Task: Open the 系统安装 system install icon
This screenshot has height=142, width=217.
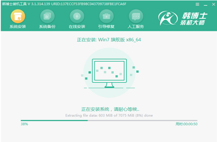Action: (18, 16)
